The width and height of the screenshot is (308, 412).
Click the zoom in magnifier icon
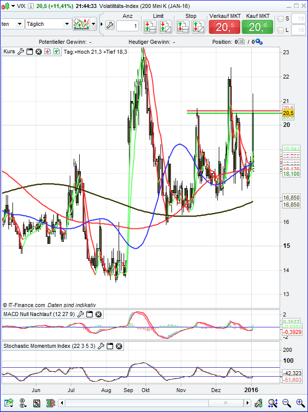(x=301, y=403)
